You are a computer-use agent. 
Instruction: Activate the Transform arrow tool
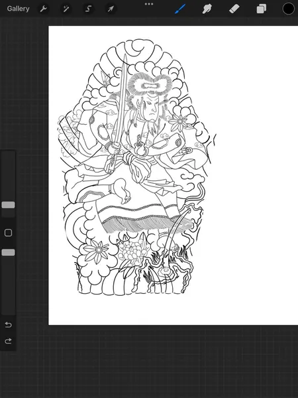click(x=111, y=9)
